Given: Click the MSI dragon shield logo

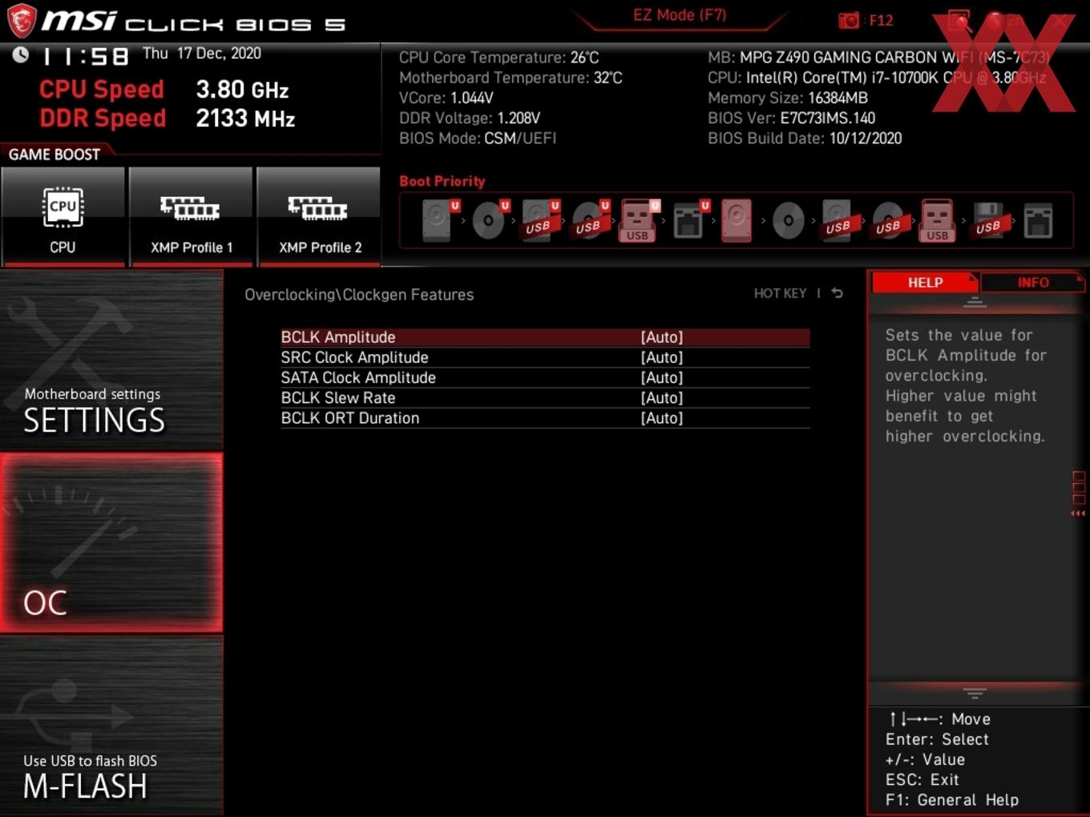Looking at the screenshot, I should click(22, 21).
